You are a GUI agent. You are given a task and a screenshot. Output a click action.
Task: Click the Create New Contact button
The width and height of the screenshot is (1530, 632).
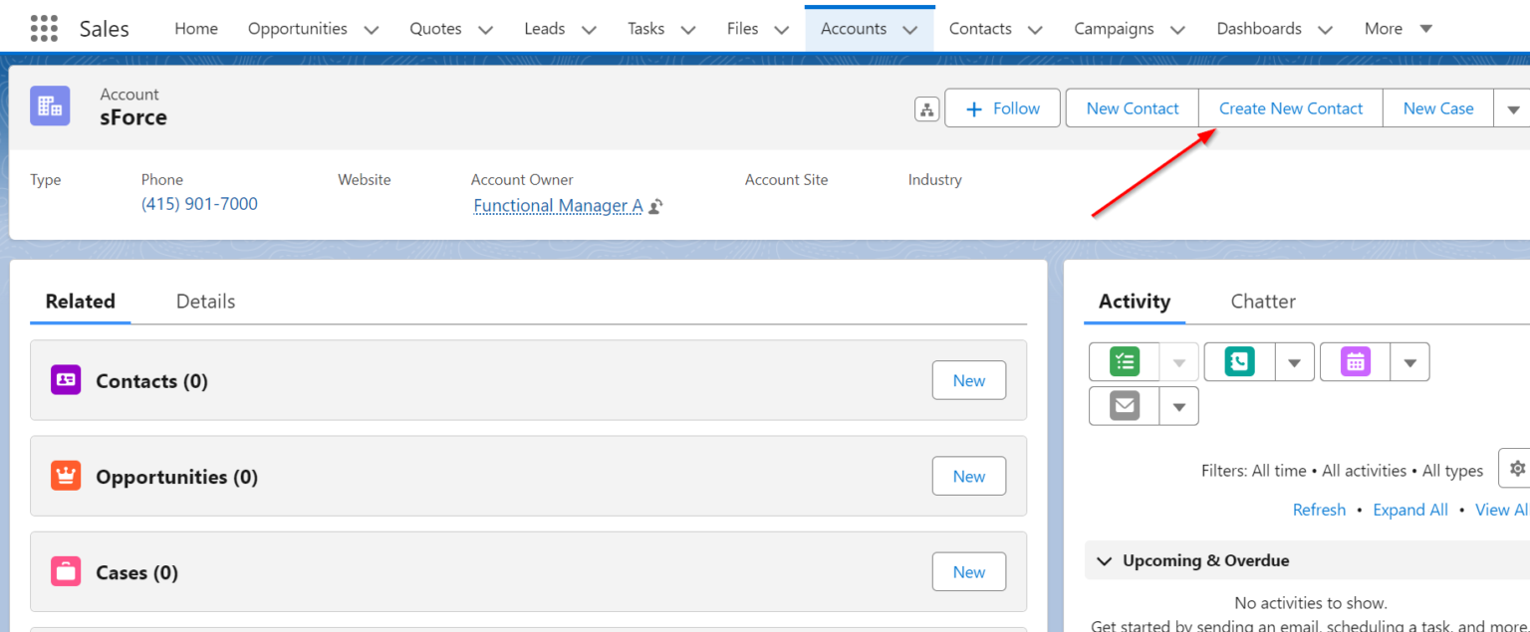1290,107
